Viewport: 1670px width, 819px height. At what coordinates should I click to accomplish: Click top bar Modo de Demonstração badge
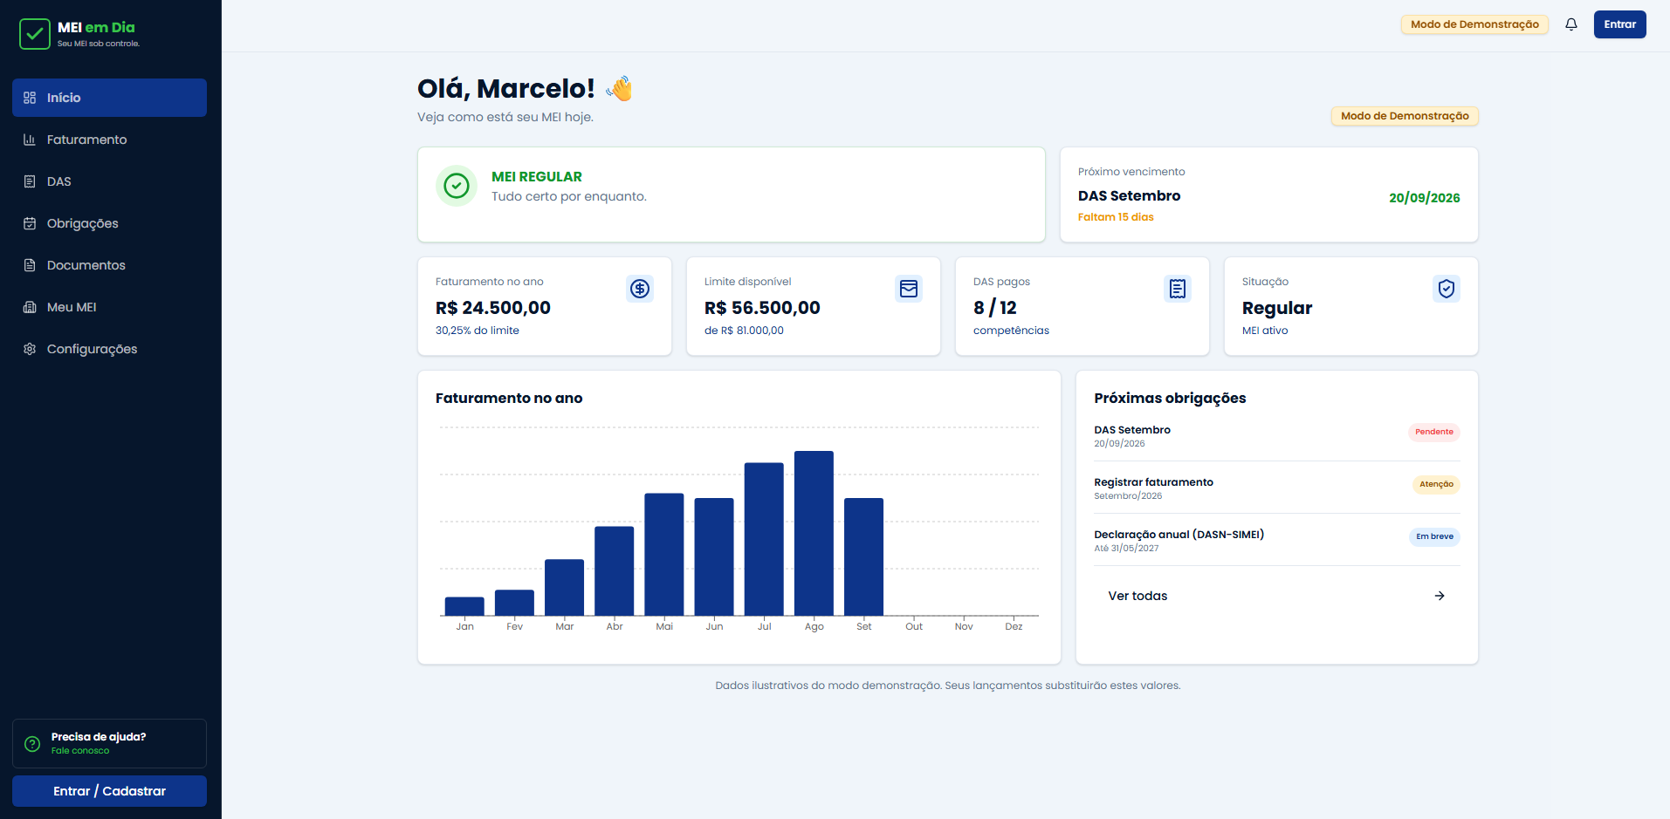(x=1474, y=24)
